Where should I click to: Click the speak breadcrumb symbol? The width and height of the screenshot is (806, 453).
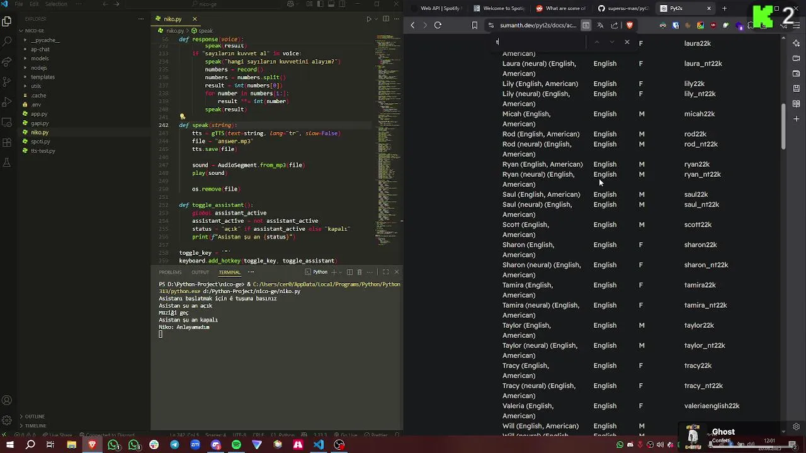202,30
